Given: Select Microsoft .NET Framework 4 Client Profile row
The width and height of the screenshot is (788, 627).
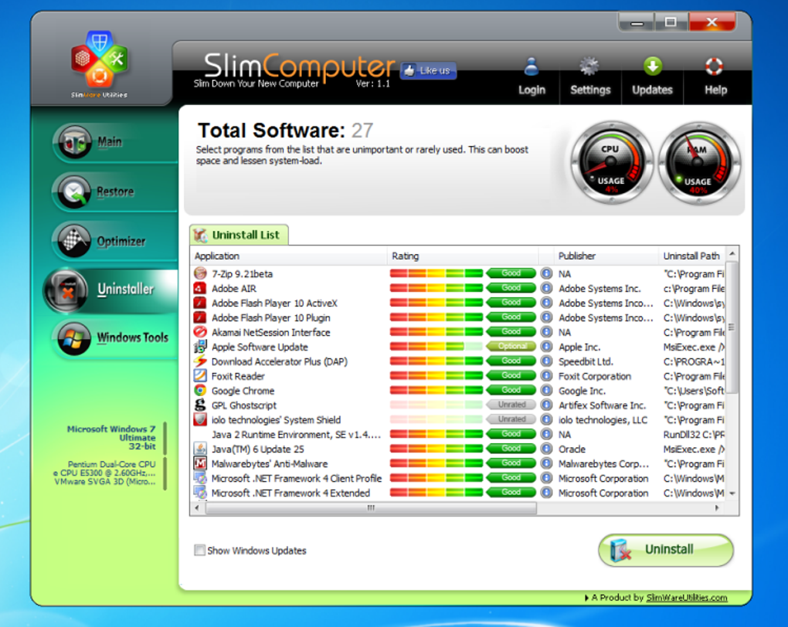Looking at the screenshot, I should [x=458, y=478].
